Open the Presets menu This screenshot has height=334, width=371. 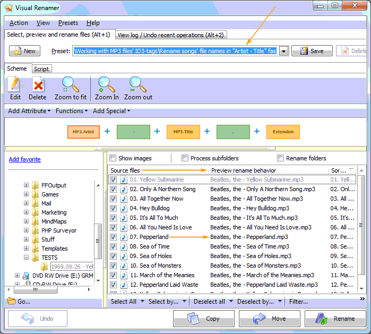pyautogui.click(x=68, y=23)
